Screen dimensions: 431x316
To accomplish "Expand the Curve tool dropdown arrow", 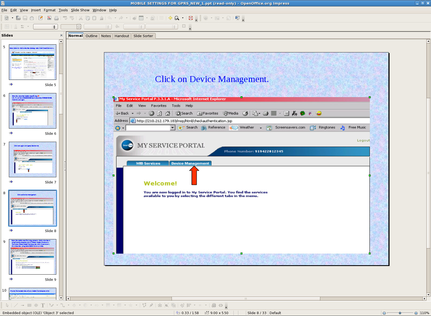I will point(57,305).
